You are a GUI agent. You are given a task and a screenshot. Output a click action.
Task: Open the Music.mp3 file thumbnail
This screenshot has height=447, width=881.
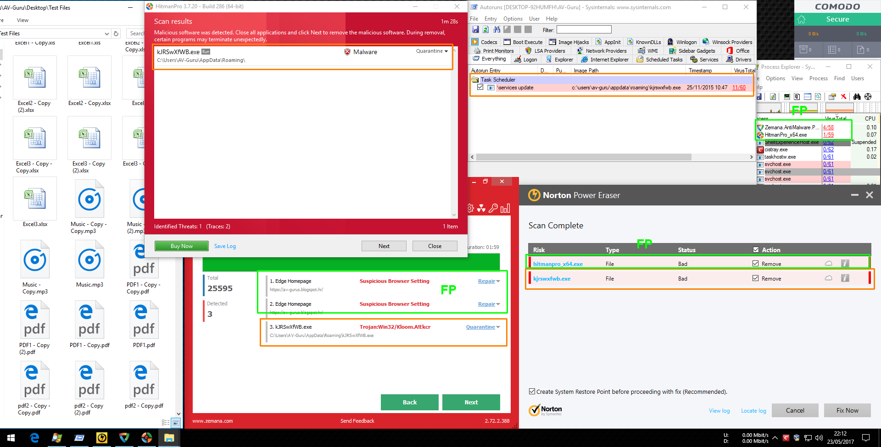pos(89,264)
